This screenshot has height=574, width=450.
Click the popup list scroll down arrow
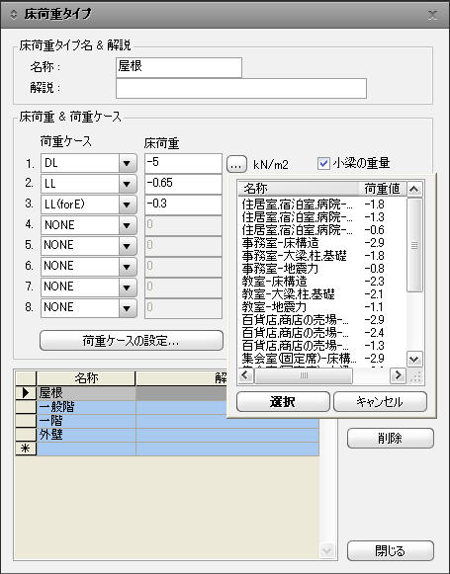click(414, 359)
